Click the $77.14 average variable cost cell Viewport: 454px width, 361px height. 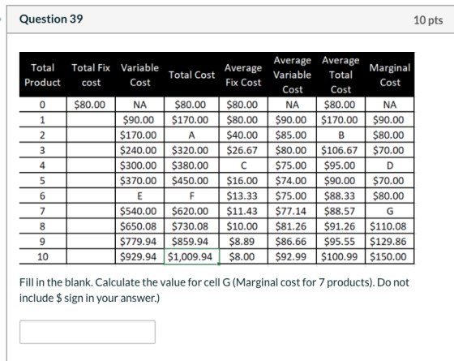pos(293,211)
